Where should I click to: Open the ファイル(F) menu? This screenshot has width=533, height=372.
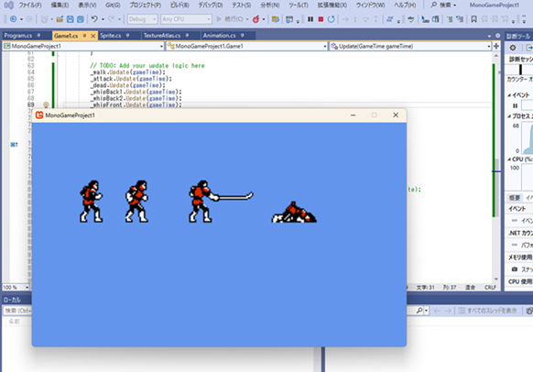30,5
